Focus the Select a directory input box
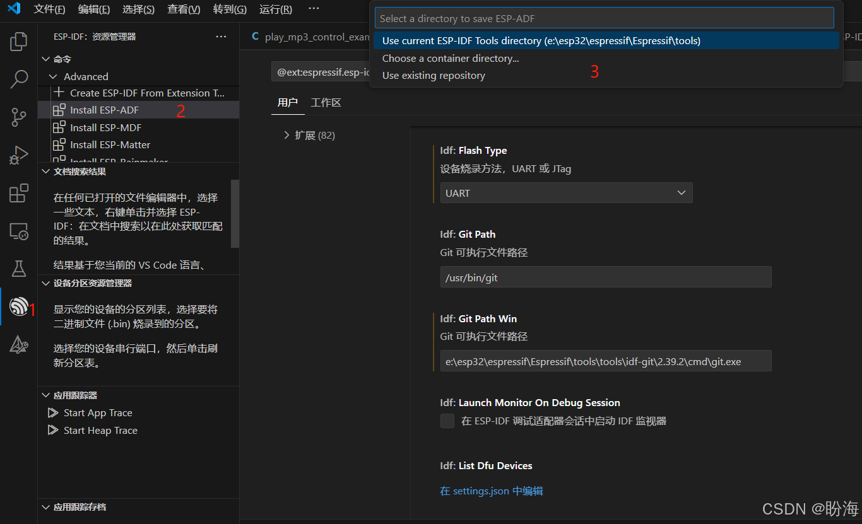Screen dimensions: 862x524 coord(605,18)
